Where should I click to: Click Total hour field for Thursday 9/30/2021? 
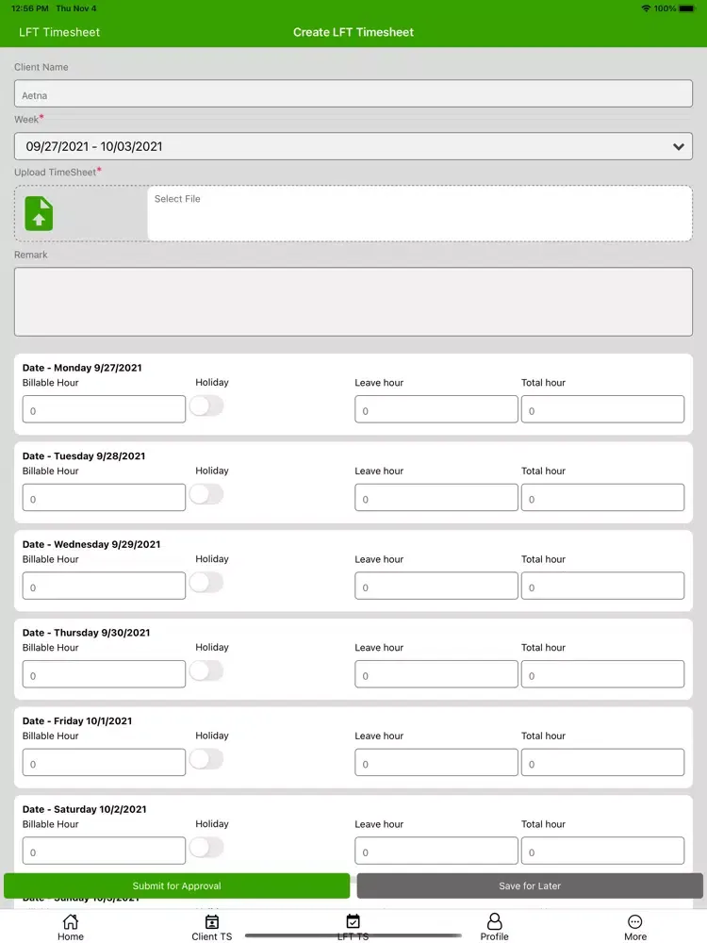pyautogui.click(x=602, y=674)
